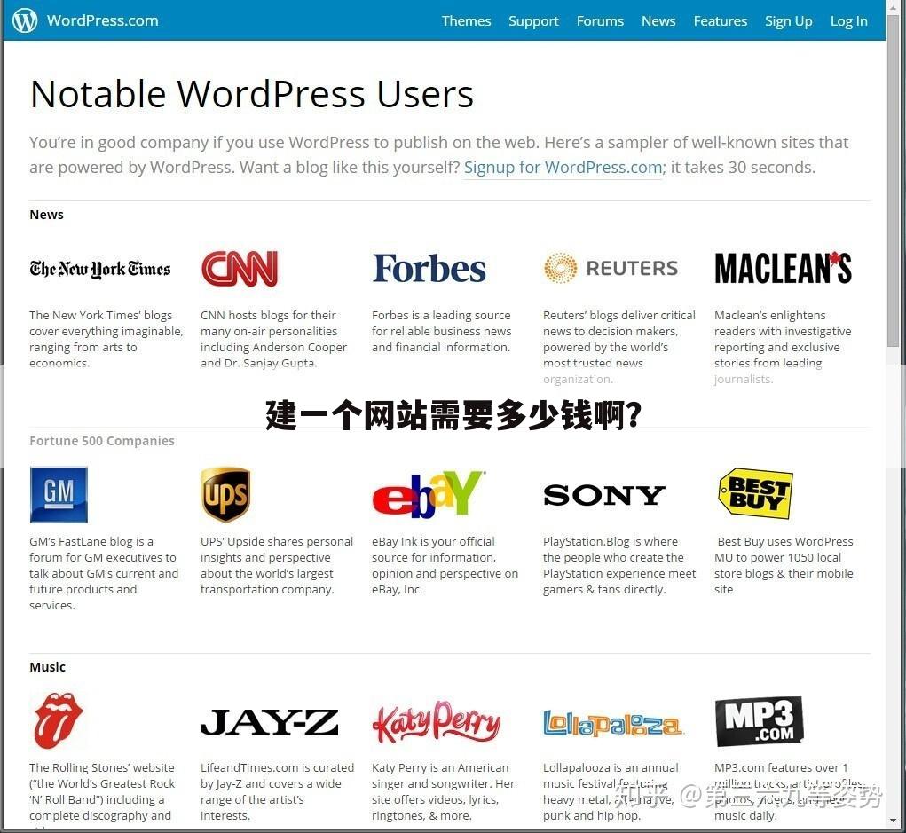Click the Maclean's enlightens readers description

click(783, 347)
